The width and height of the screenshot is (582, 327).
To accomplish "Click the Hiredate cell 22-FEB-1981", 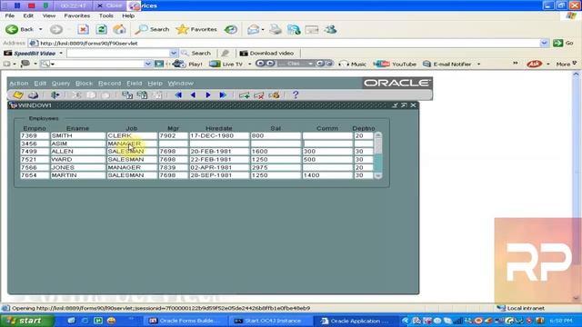I will (x=219, y=160).
